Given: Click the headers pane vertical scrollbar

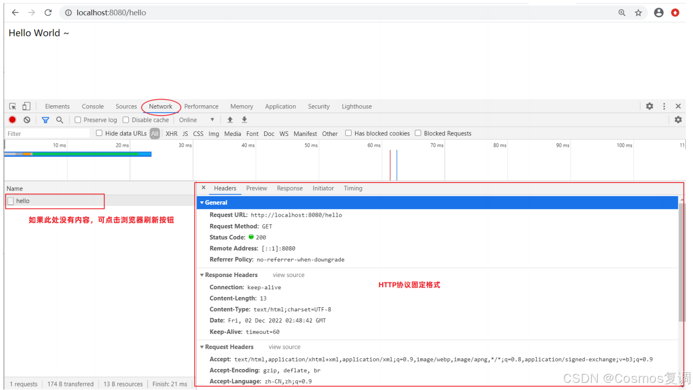Looking at the screenshot, I should coord(682,263).
